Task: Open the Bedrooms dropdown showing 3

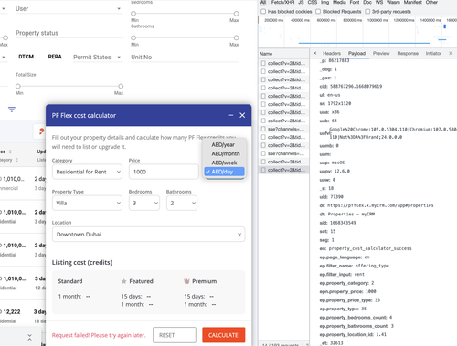Action: (x=144, y=203)
